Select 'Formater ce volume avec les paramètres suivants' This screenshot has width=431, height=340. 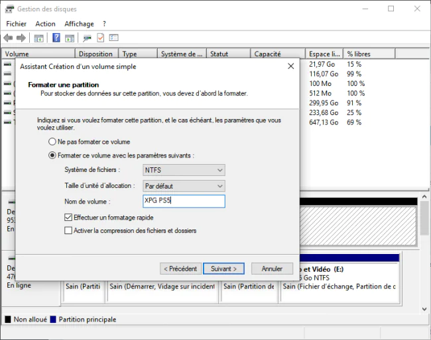[x=121, y=155]
